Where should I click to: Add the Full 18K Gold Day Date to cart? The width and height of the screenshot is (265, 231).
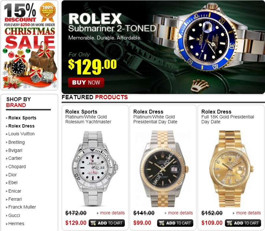(243, 223)
